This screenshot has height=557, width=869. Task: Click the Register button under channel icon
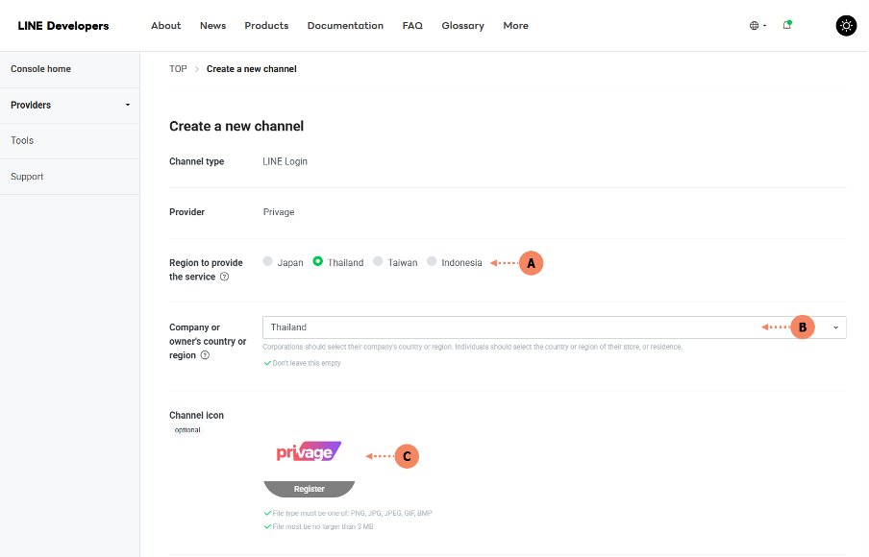pyautogui.click(x=310, y=489)
